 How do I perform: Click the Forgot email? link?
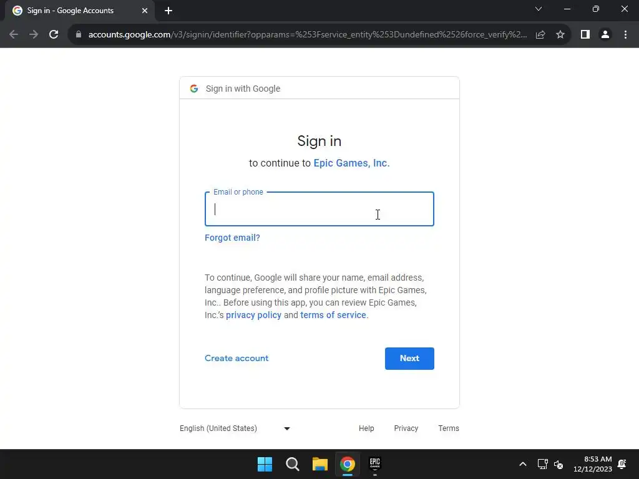coord(232,238)
